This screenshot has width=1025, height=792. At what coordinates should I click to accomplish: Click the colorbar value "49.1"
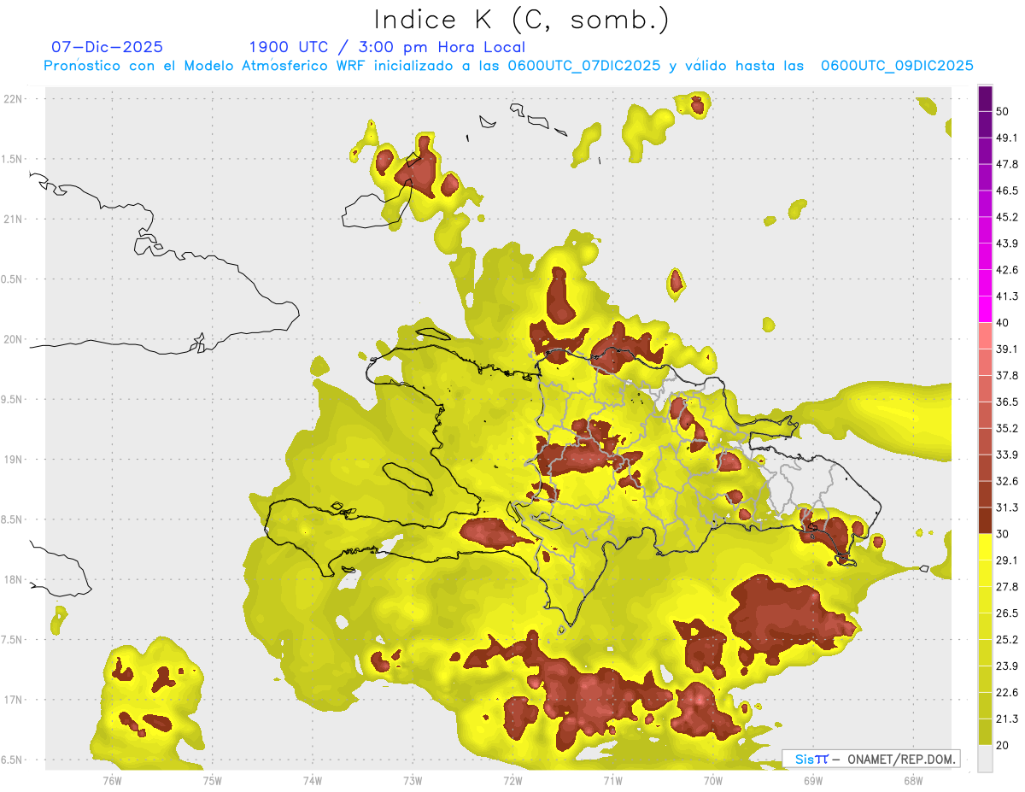point(1007,138)
